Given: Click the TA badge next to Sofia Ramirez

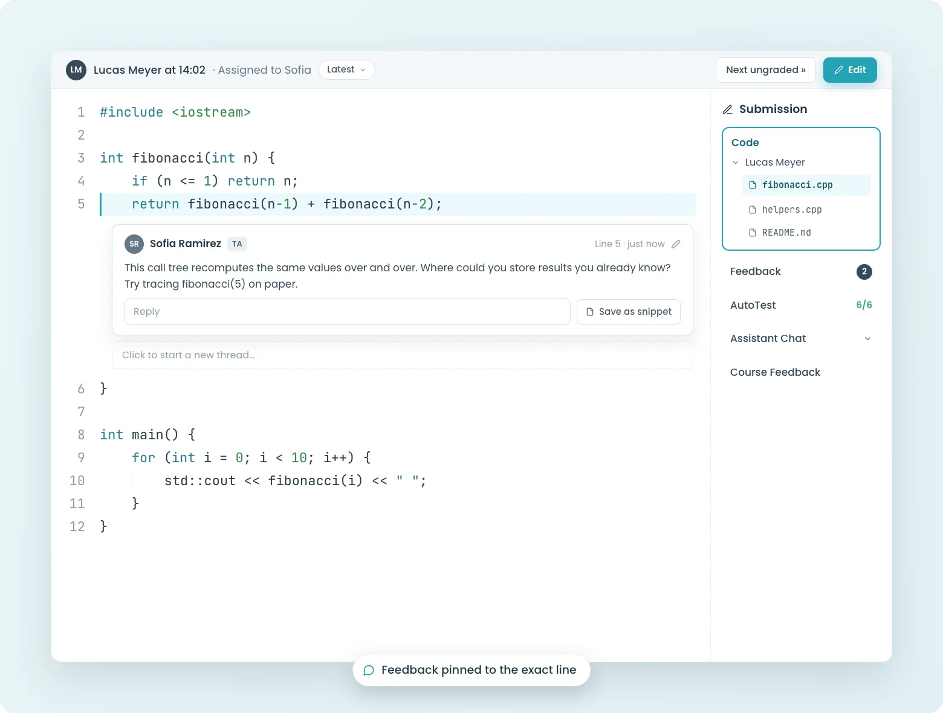Looking at the screenshot, I should pos(237,244).
